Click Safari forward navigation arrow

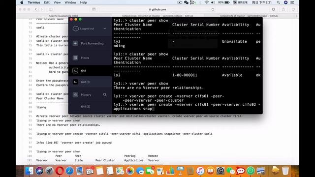tap(41, 9)
